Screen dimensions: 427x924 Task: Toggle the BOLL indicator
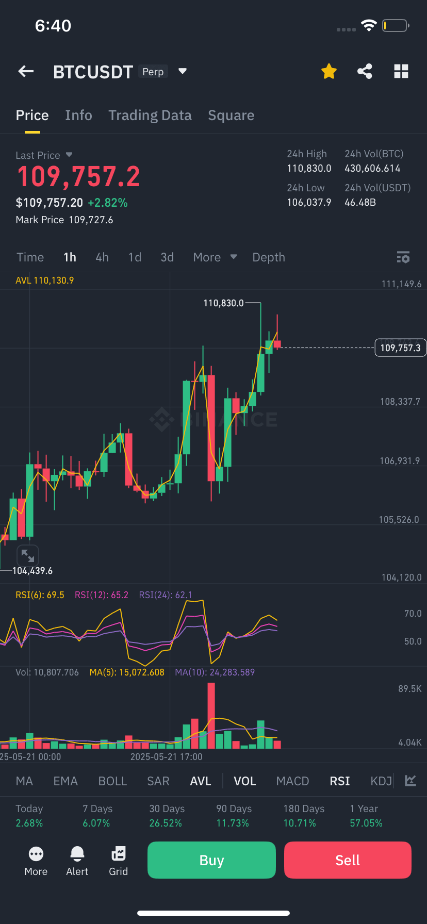[112, 781]
